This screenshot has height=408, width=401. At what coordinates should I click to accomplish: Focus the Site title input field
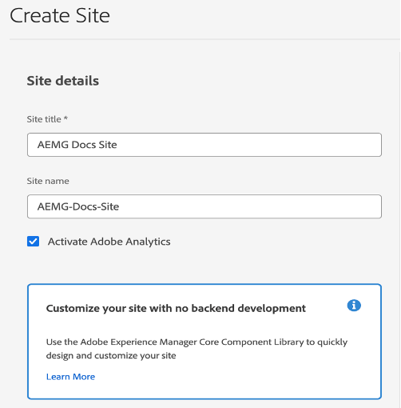tap(204, 145)
